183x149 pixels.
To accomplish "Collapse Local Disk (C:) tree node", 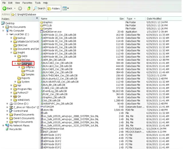I will pyautogui.click(x=7, y=34).
